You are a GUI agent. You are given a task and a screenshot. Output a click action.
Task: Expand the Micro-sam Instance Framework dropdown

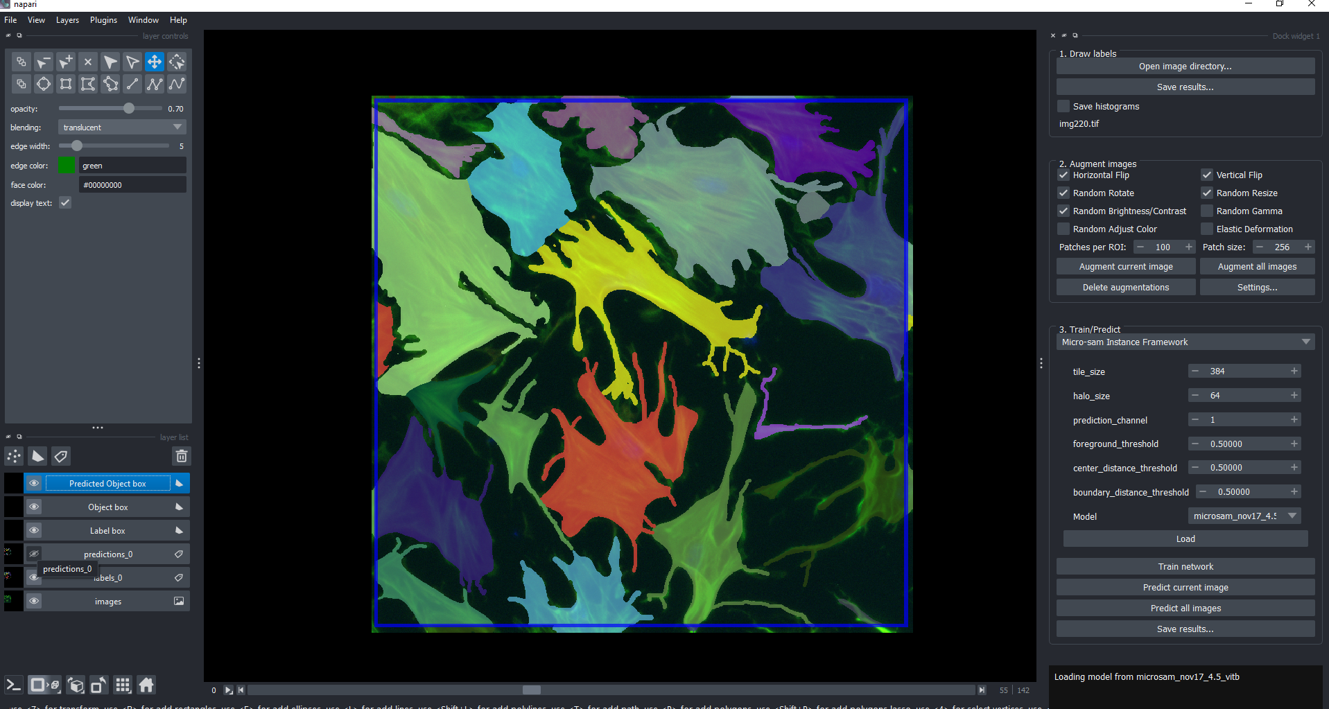[1185, 342]
